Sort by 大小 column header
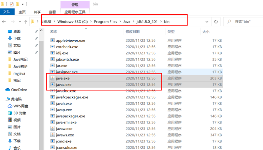The width and height of the screenshot is (263, 150). point(206,31)
